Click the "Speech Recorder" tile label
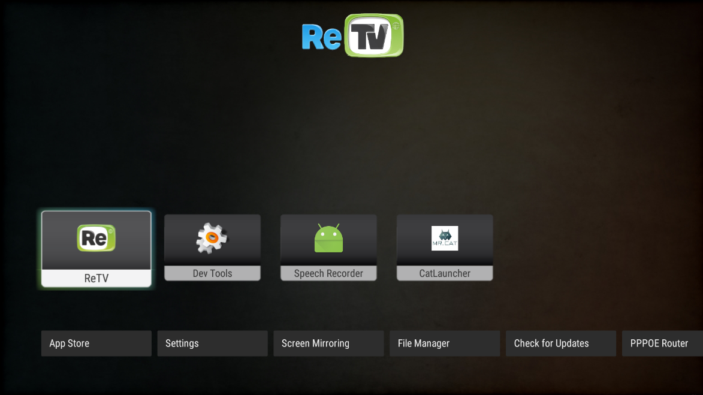The image size is (703, 395). (328, 273)
